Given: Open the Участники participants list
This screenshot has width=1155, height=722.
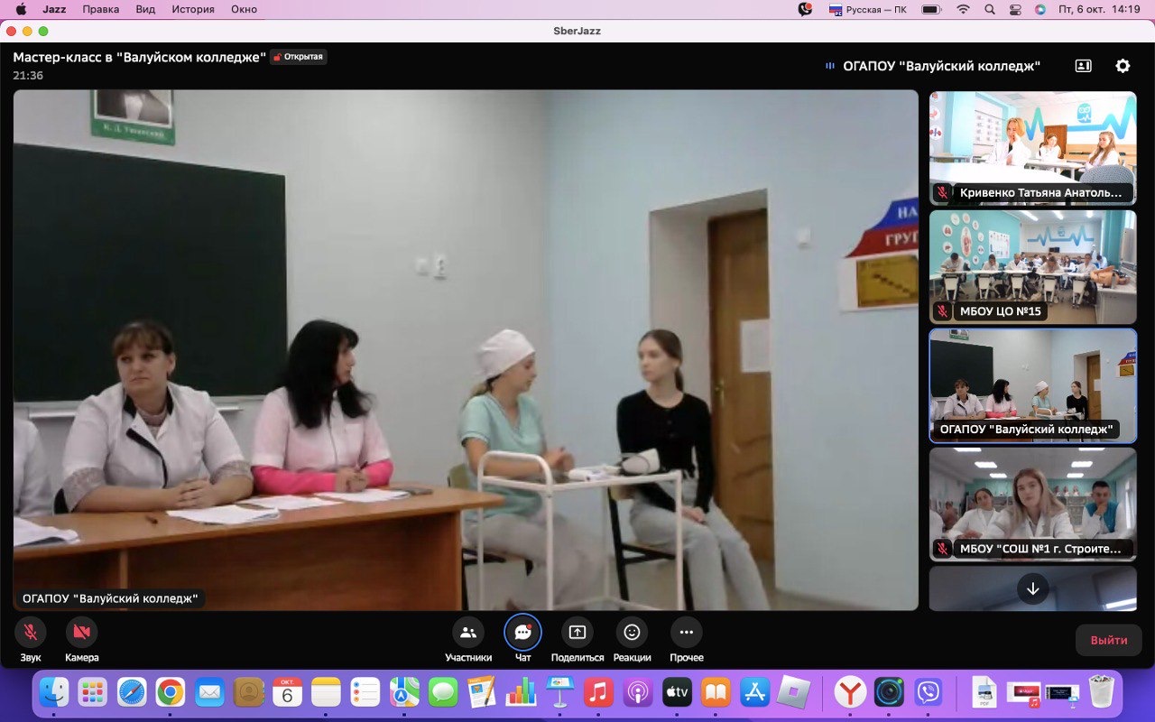Looking at the screenshot, I should 467,632.
